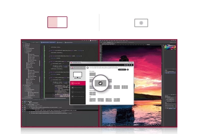Open My Application Preset in sidebar

click(78, 92)
